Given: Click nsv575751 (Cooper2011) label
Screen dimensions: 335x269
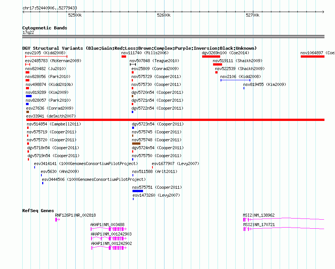Looking at the screenshot, I should [157, 187].
